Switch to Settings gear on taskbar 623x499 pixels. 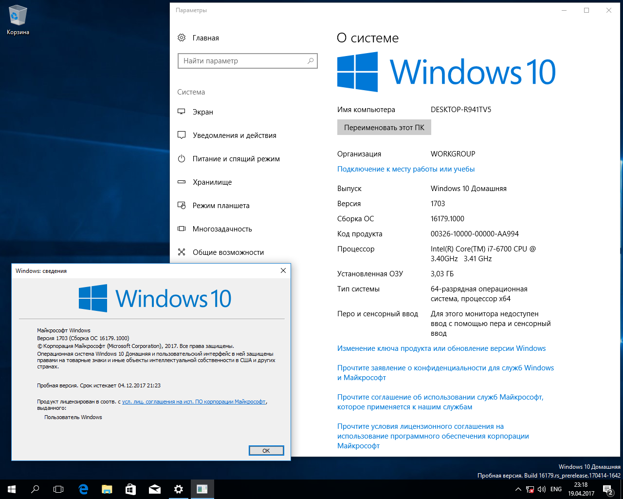point(179,489)
